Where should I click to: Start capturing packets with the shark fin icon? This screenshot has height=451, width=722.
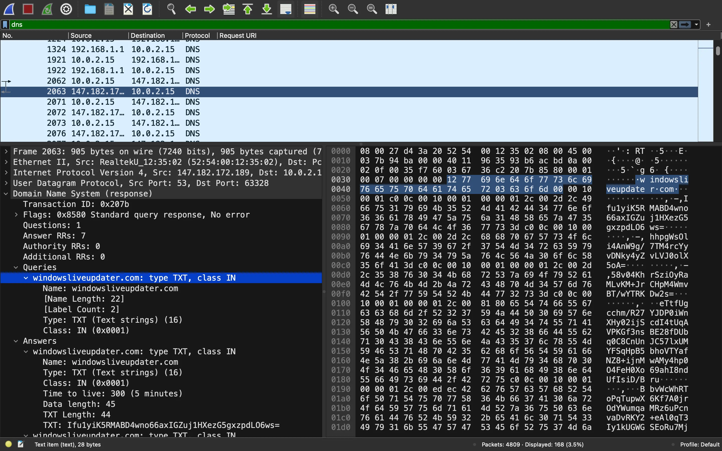click(9, 9)
